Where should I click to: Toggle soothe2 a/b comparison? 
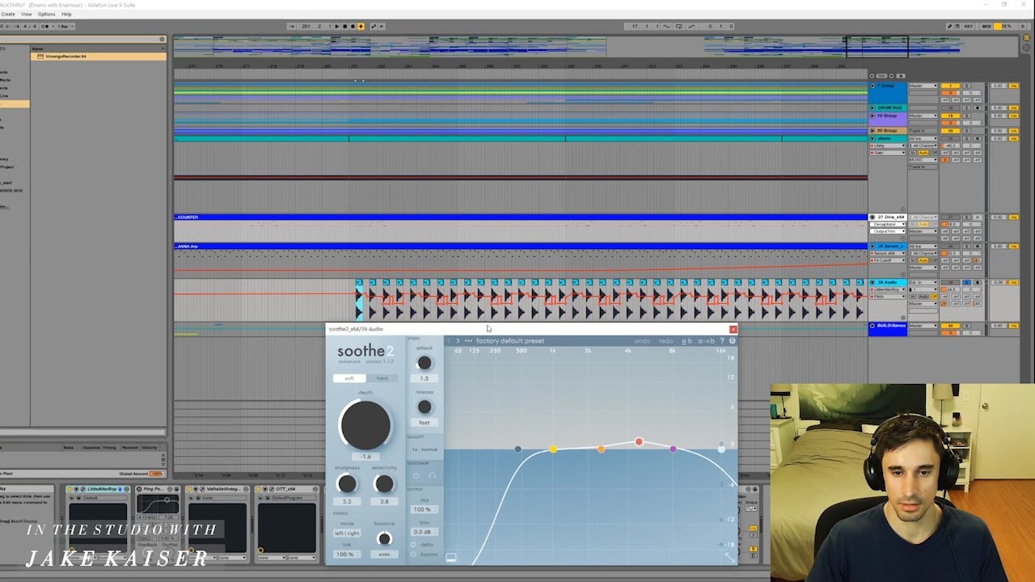click(x=686, y=341)
